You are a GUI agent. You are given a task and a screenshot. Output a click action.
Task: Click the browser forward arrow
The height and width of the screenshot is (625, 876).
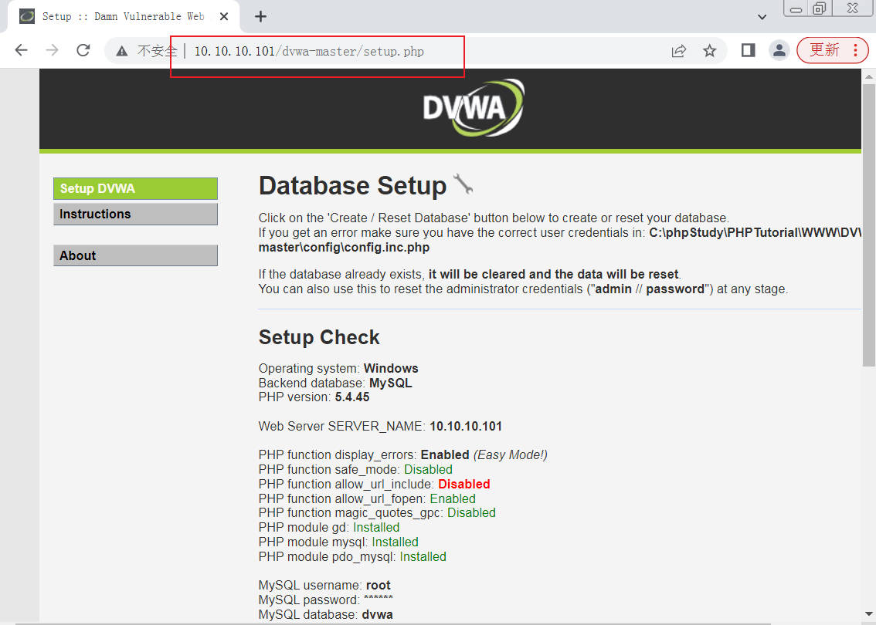[52, 50]
